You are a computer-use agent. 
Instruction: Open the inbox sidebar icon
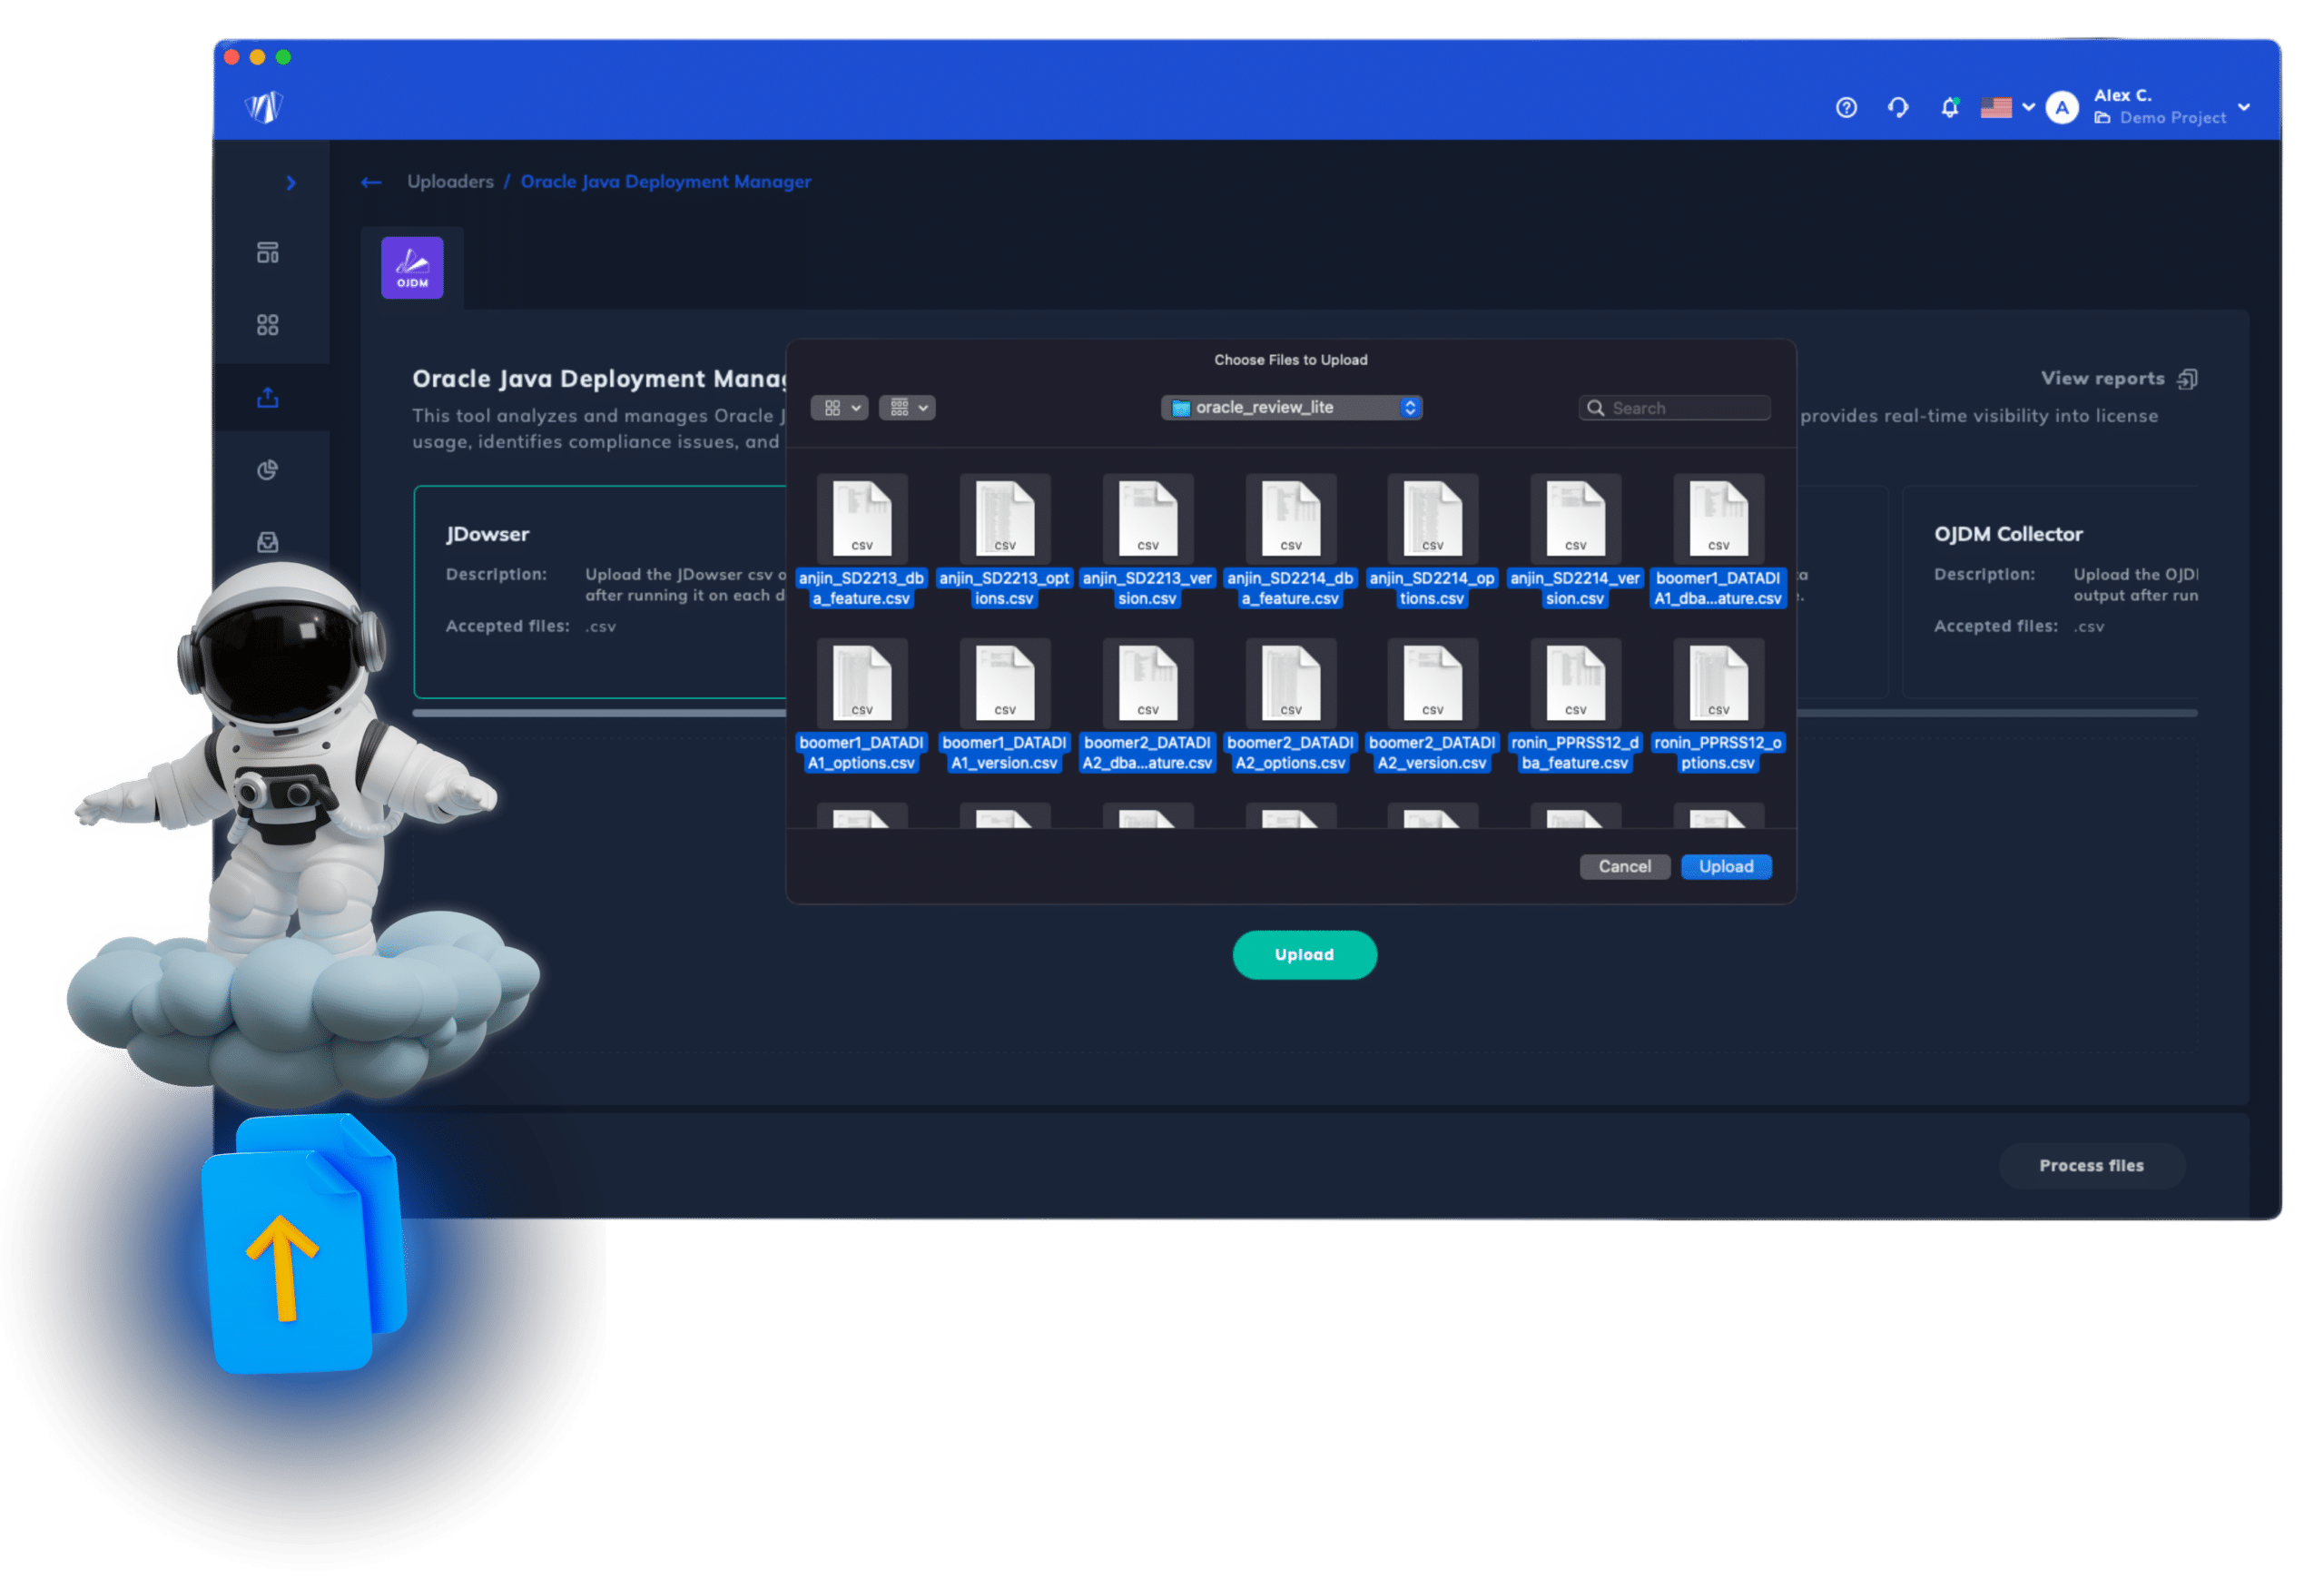point(267,542)
